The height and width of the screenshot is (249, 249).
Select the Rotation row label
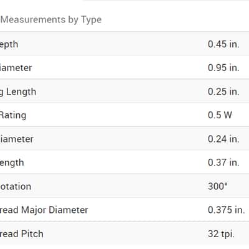(x=16, y=186)
